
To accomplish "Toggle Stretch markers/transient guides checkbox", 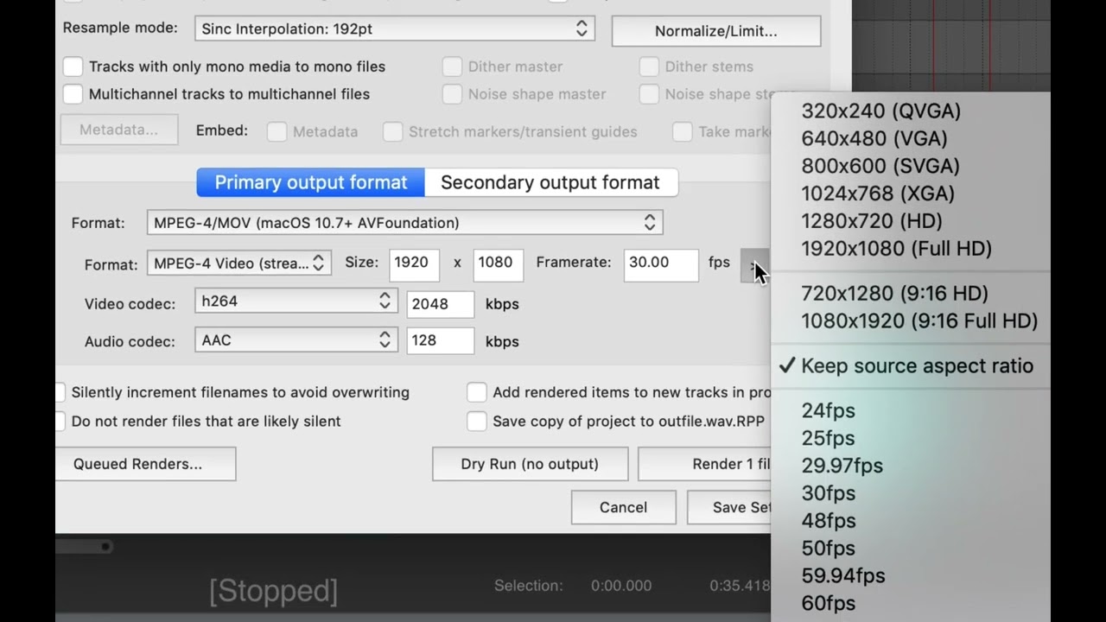I will click(x=392, y=131).
